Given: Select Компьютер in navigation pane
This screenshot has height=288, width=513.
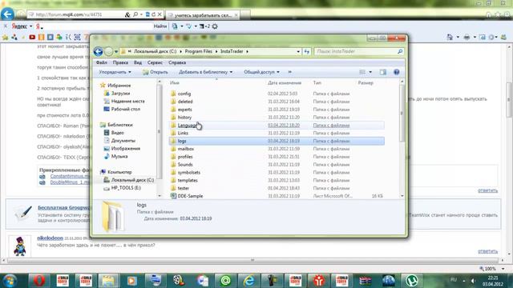Looking at the screenshot, I should pos(119,172).
